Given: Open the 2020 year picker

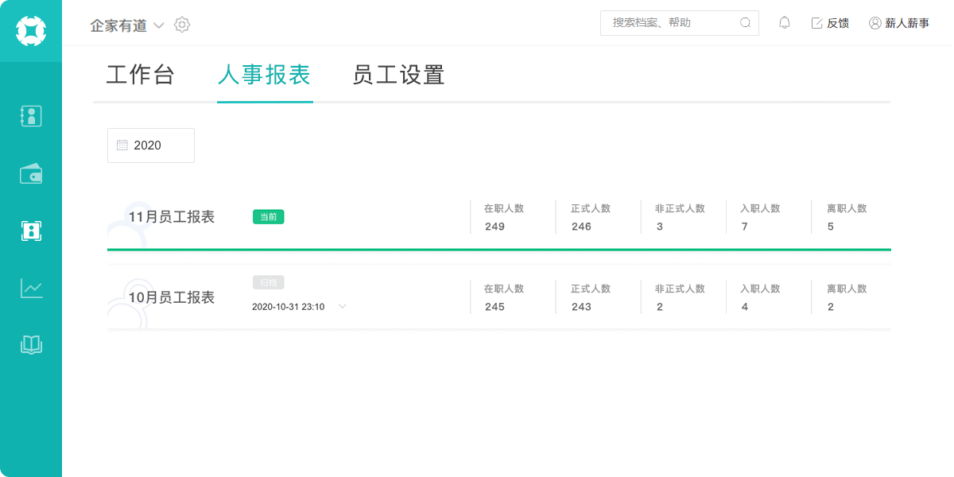Looking at the screenshot, I should pyautogui.click(x=151, y=145).
